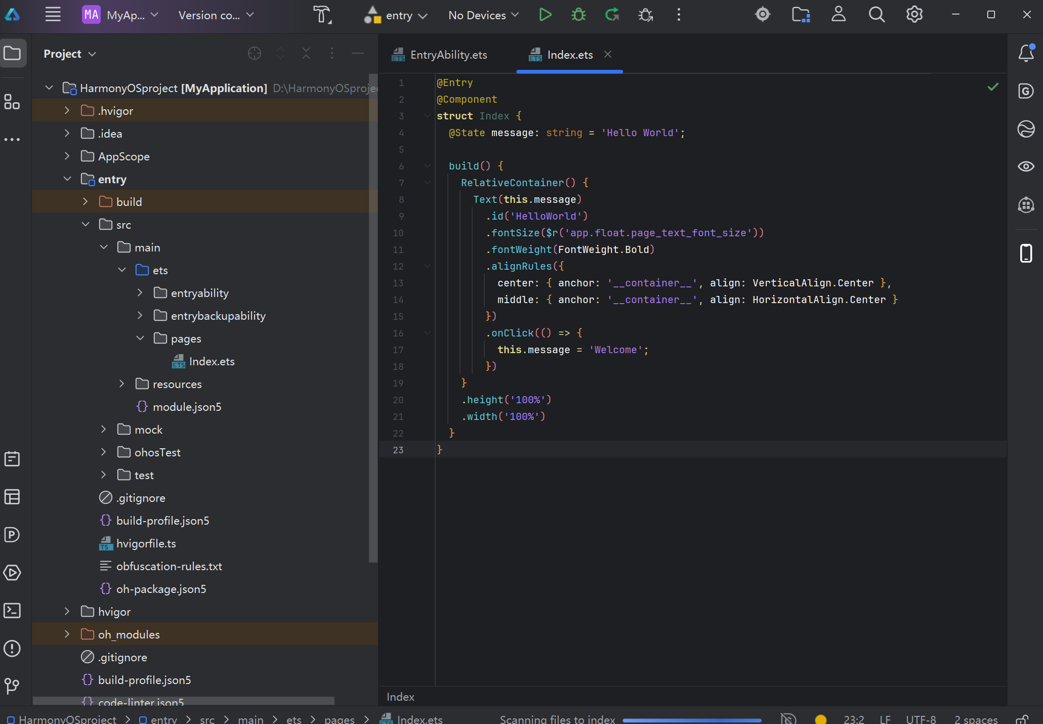Screen dimensions: 1043x724
Task: Toggle the Project folder tool window
Action: pyautogui.click(x=12, y=53)
